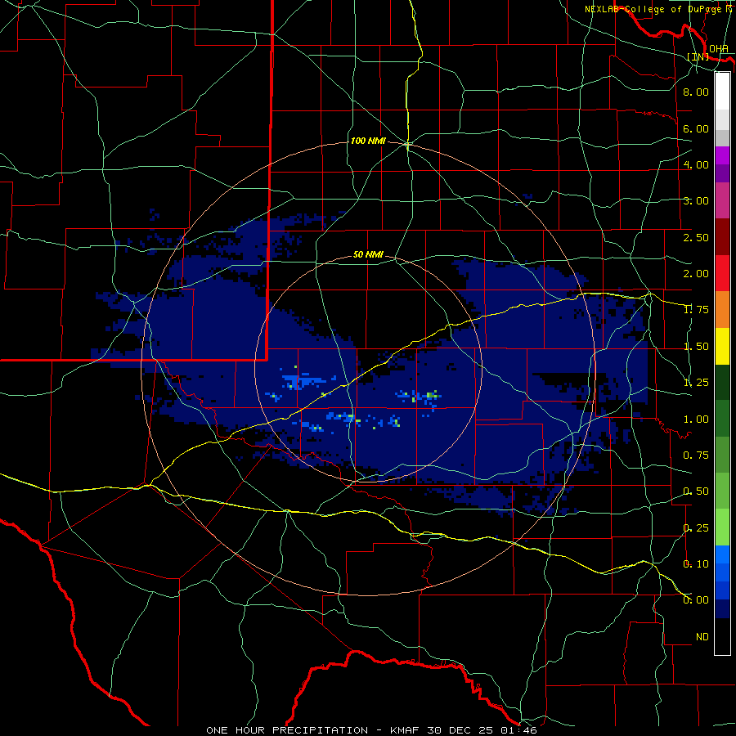Click the "2.50" legend label
This screenshot has height=736, width=736.
696,237
